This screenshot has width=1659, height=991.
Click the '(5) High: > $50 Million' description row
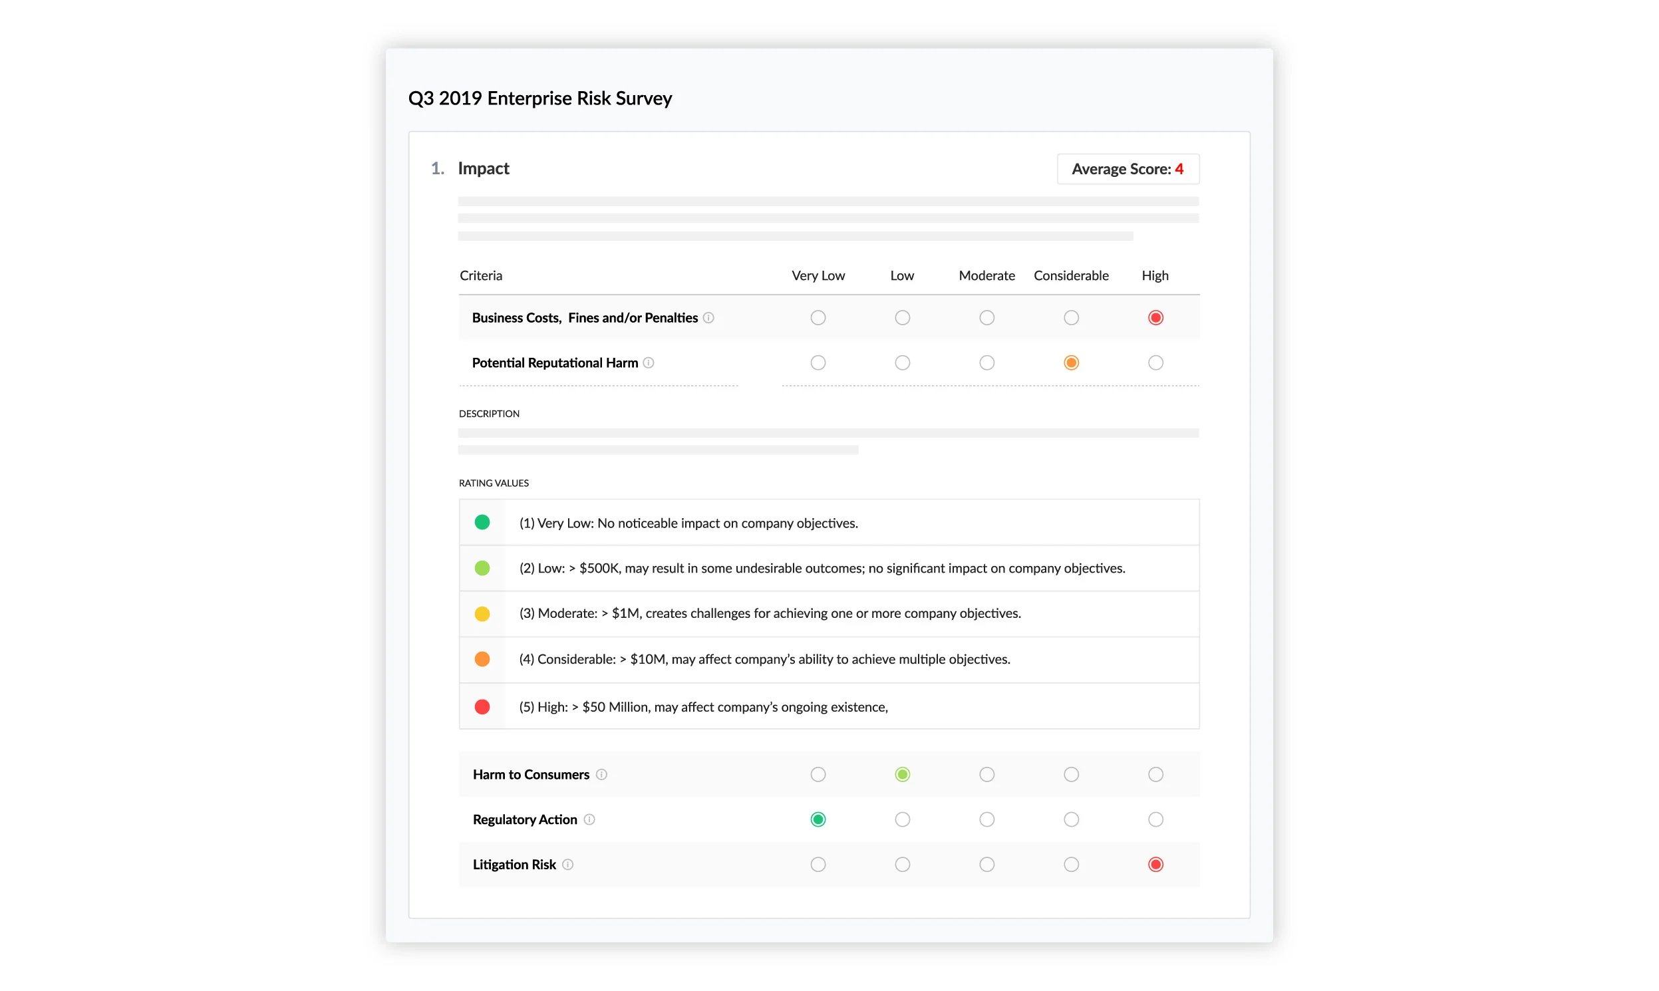tap(829, 706)
